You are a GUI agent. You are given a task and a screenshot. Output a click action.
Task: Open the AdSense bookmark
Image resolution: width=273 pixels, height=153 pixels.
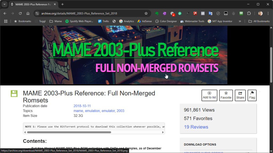tap(144, 21)
